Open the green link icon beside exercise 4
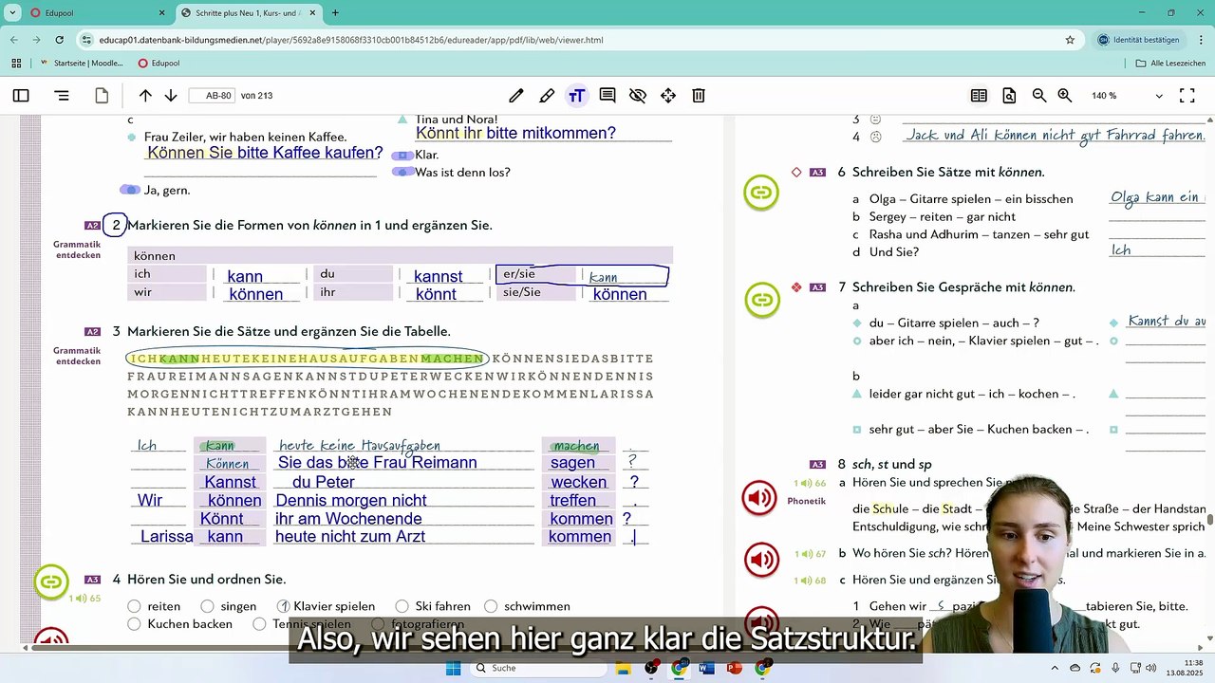Image resolution: width=1215 pixels, height=683 pixels. [x=51, y=581]
